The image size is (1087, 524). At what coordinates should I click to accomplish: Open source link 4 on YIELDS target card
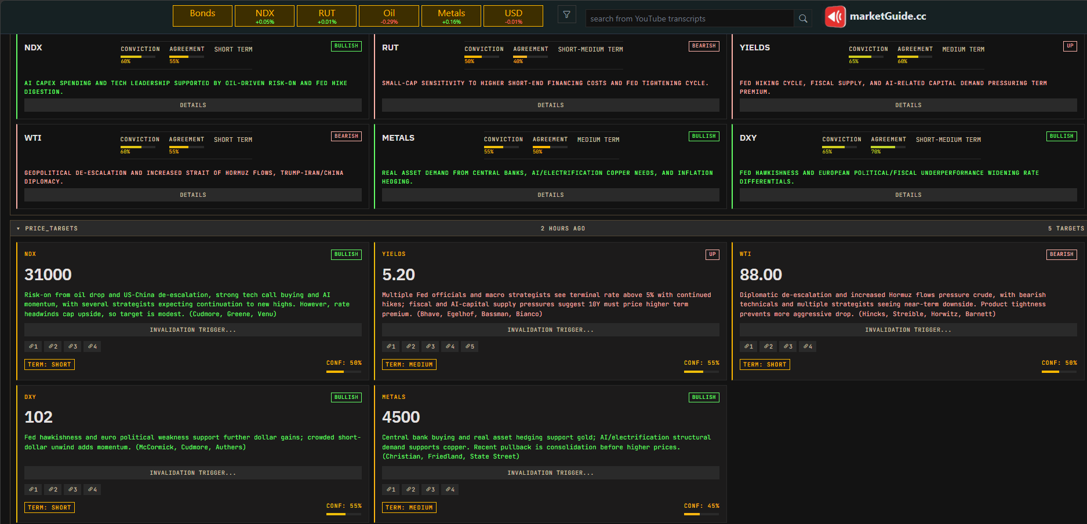coord(450,346)
